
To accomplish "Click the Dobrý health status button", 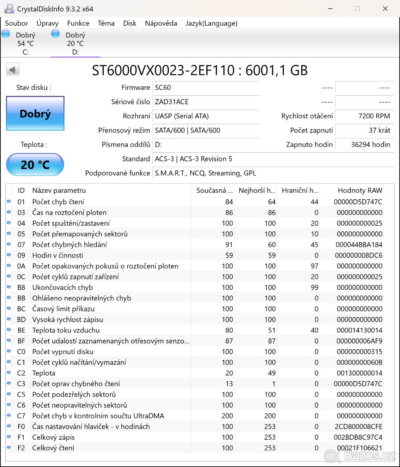I will [35, 113].
